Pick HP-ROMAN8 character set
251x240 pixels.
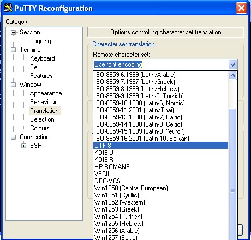click(x=161, y=167)
